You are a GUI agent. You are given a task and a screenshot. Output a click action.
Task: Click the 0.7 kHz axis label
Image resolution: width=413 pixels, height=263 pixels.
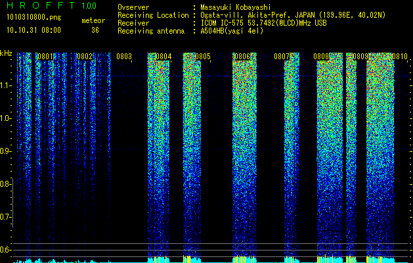coord(6,217)
